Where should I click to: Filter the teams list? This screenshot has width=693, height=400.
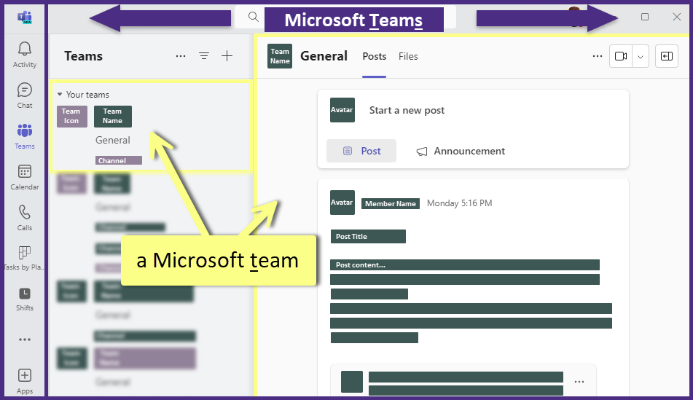pos(204,55)
